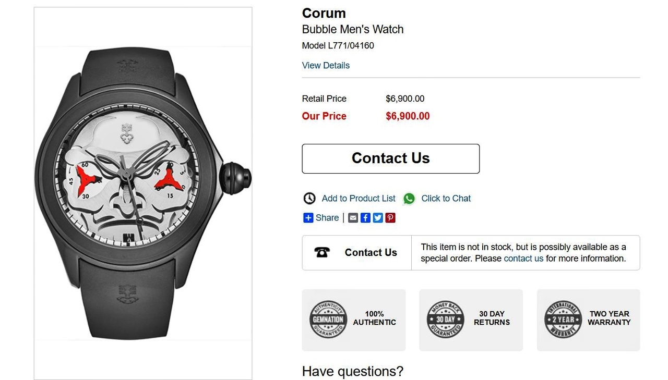Click the Add to Product List link
Viewport: 668px width, 380px height.
point(359,199)
